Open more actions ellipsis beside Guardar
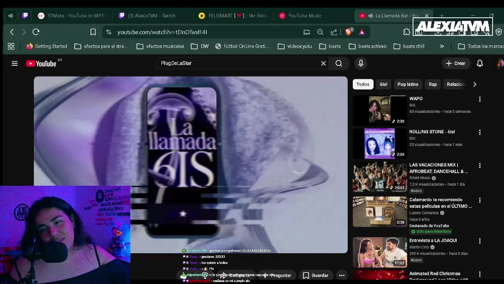The width and height of the screenshot is (504, 284). [x=342, y=275]
